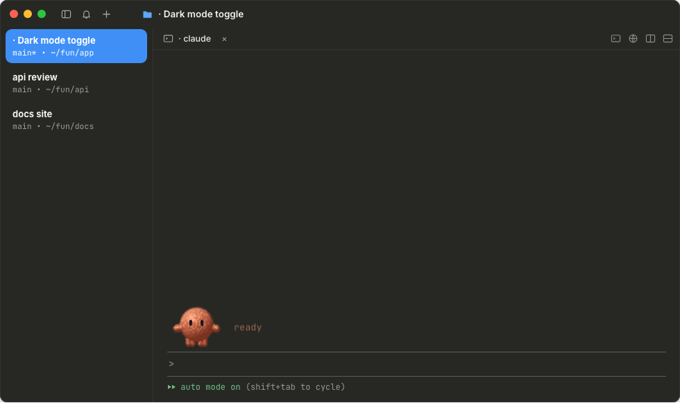
Task: Click the terminal icon on claude tab
Action: (x=168, y=39)
